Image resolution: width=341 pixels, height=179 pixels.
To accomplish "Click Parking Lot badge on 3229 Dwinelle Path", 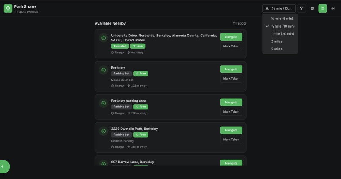I will [121, 135].
